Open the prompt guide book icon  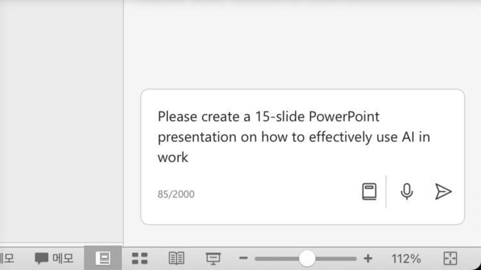(369, 192)
